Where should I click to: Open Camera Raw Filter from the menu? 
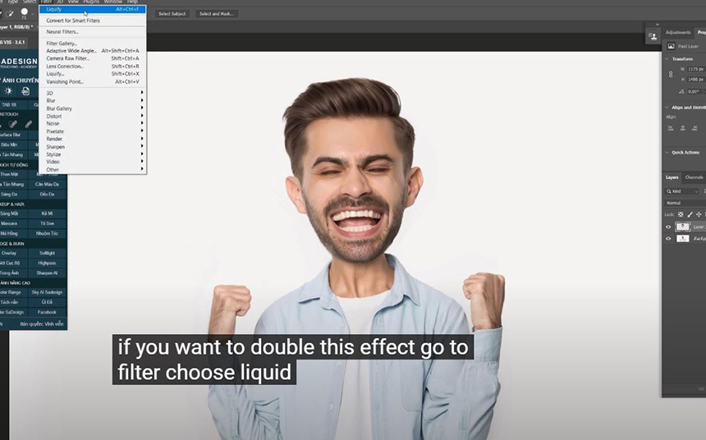coord(67,58)
